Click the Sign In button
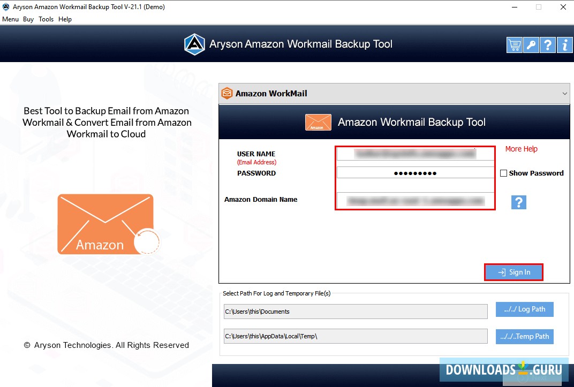This screenshot has height=387, width=574. 513,272
